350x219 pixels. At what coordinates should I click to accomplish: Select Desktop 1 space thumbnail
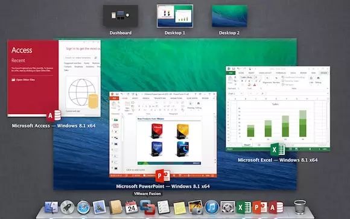click(175, 16)
